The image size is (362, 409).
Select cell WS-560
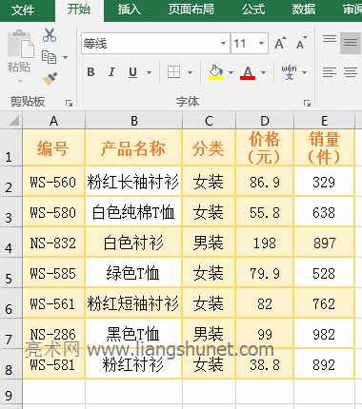tap(53, 182)
